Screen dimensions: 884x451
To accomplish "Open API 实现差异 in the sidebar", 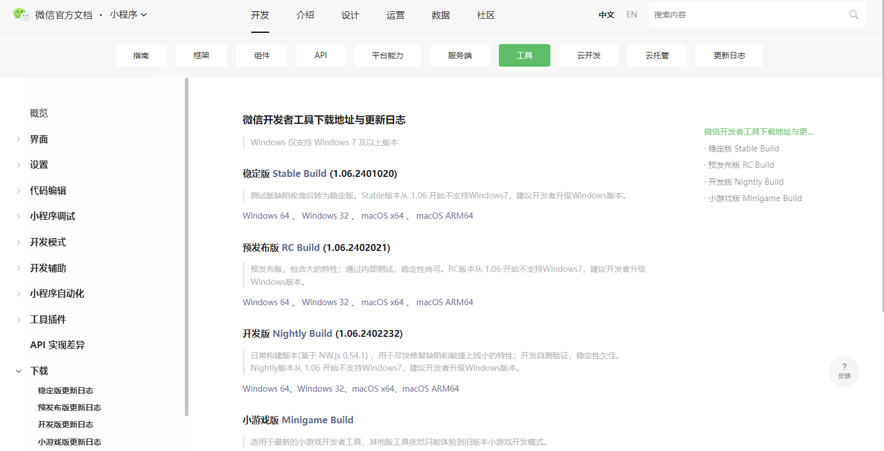I will 57,345.
